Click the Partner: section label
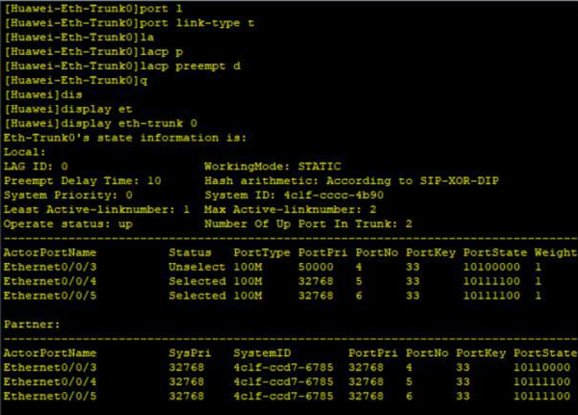Viewport: 578px width, 415px height. (32, 324)
